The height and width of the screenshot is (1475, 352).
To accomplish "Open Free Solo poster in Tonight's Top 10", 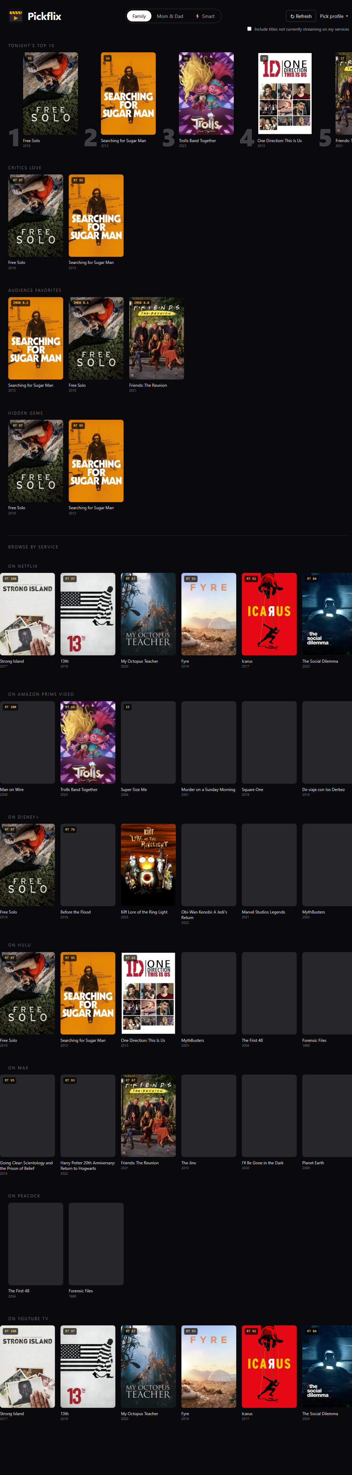I will tap(51, 93).
